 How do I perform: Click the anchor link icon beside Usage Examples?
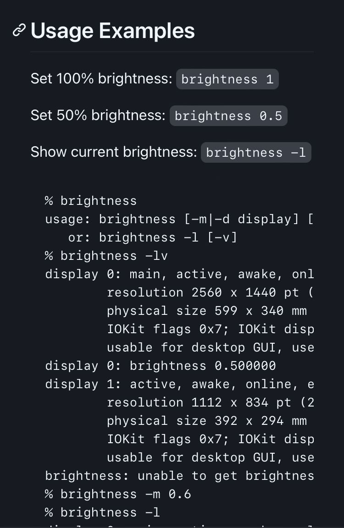click(x=19, y=31)
